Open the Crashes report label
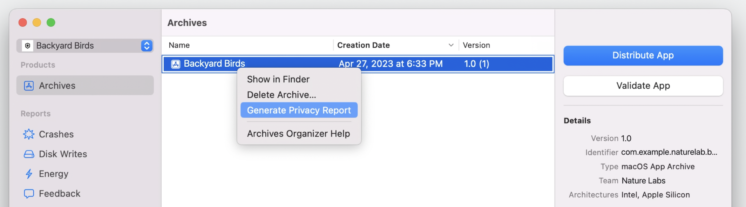The width and height of the screenshot is (746, 207). coord(56,134)
